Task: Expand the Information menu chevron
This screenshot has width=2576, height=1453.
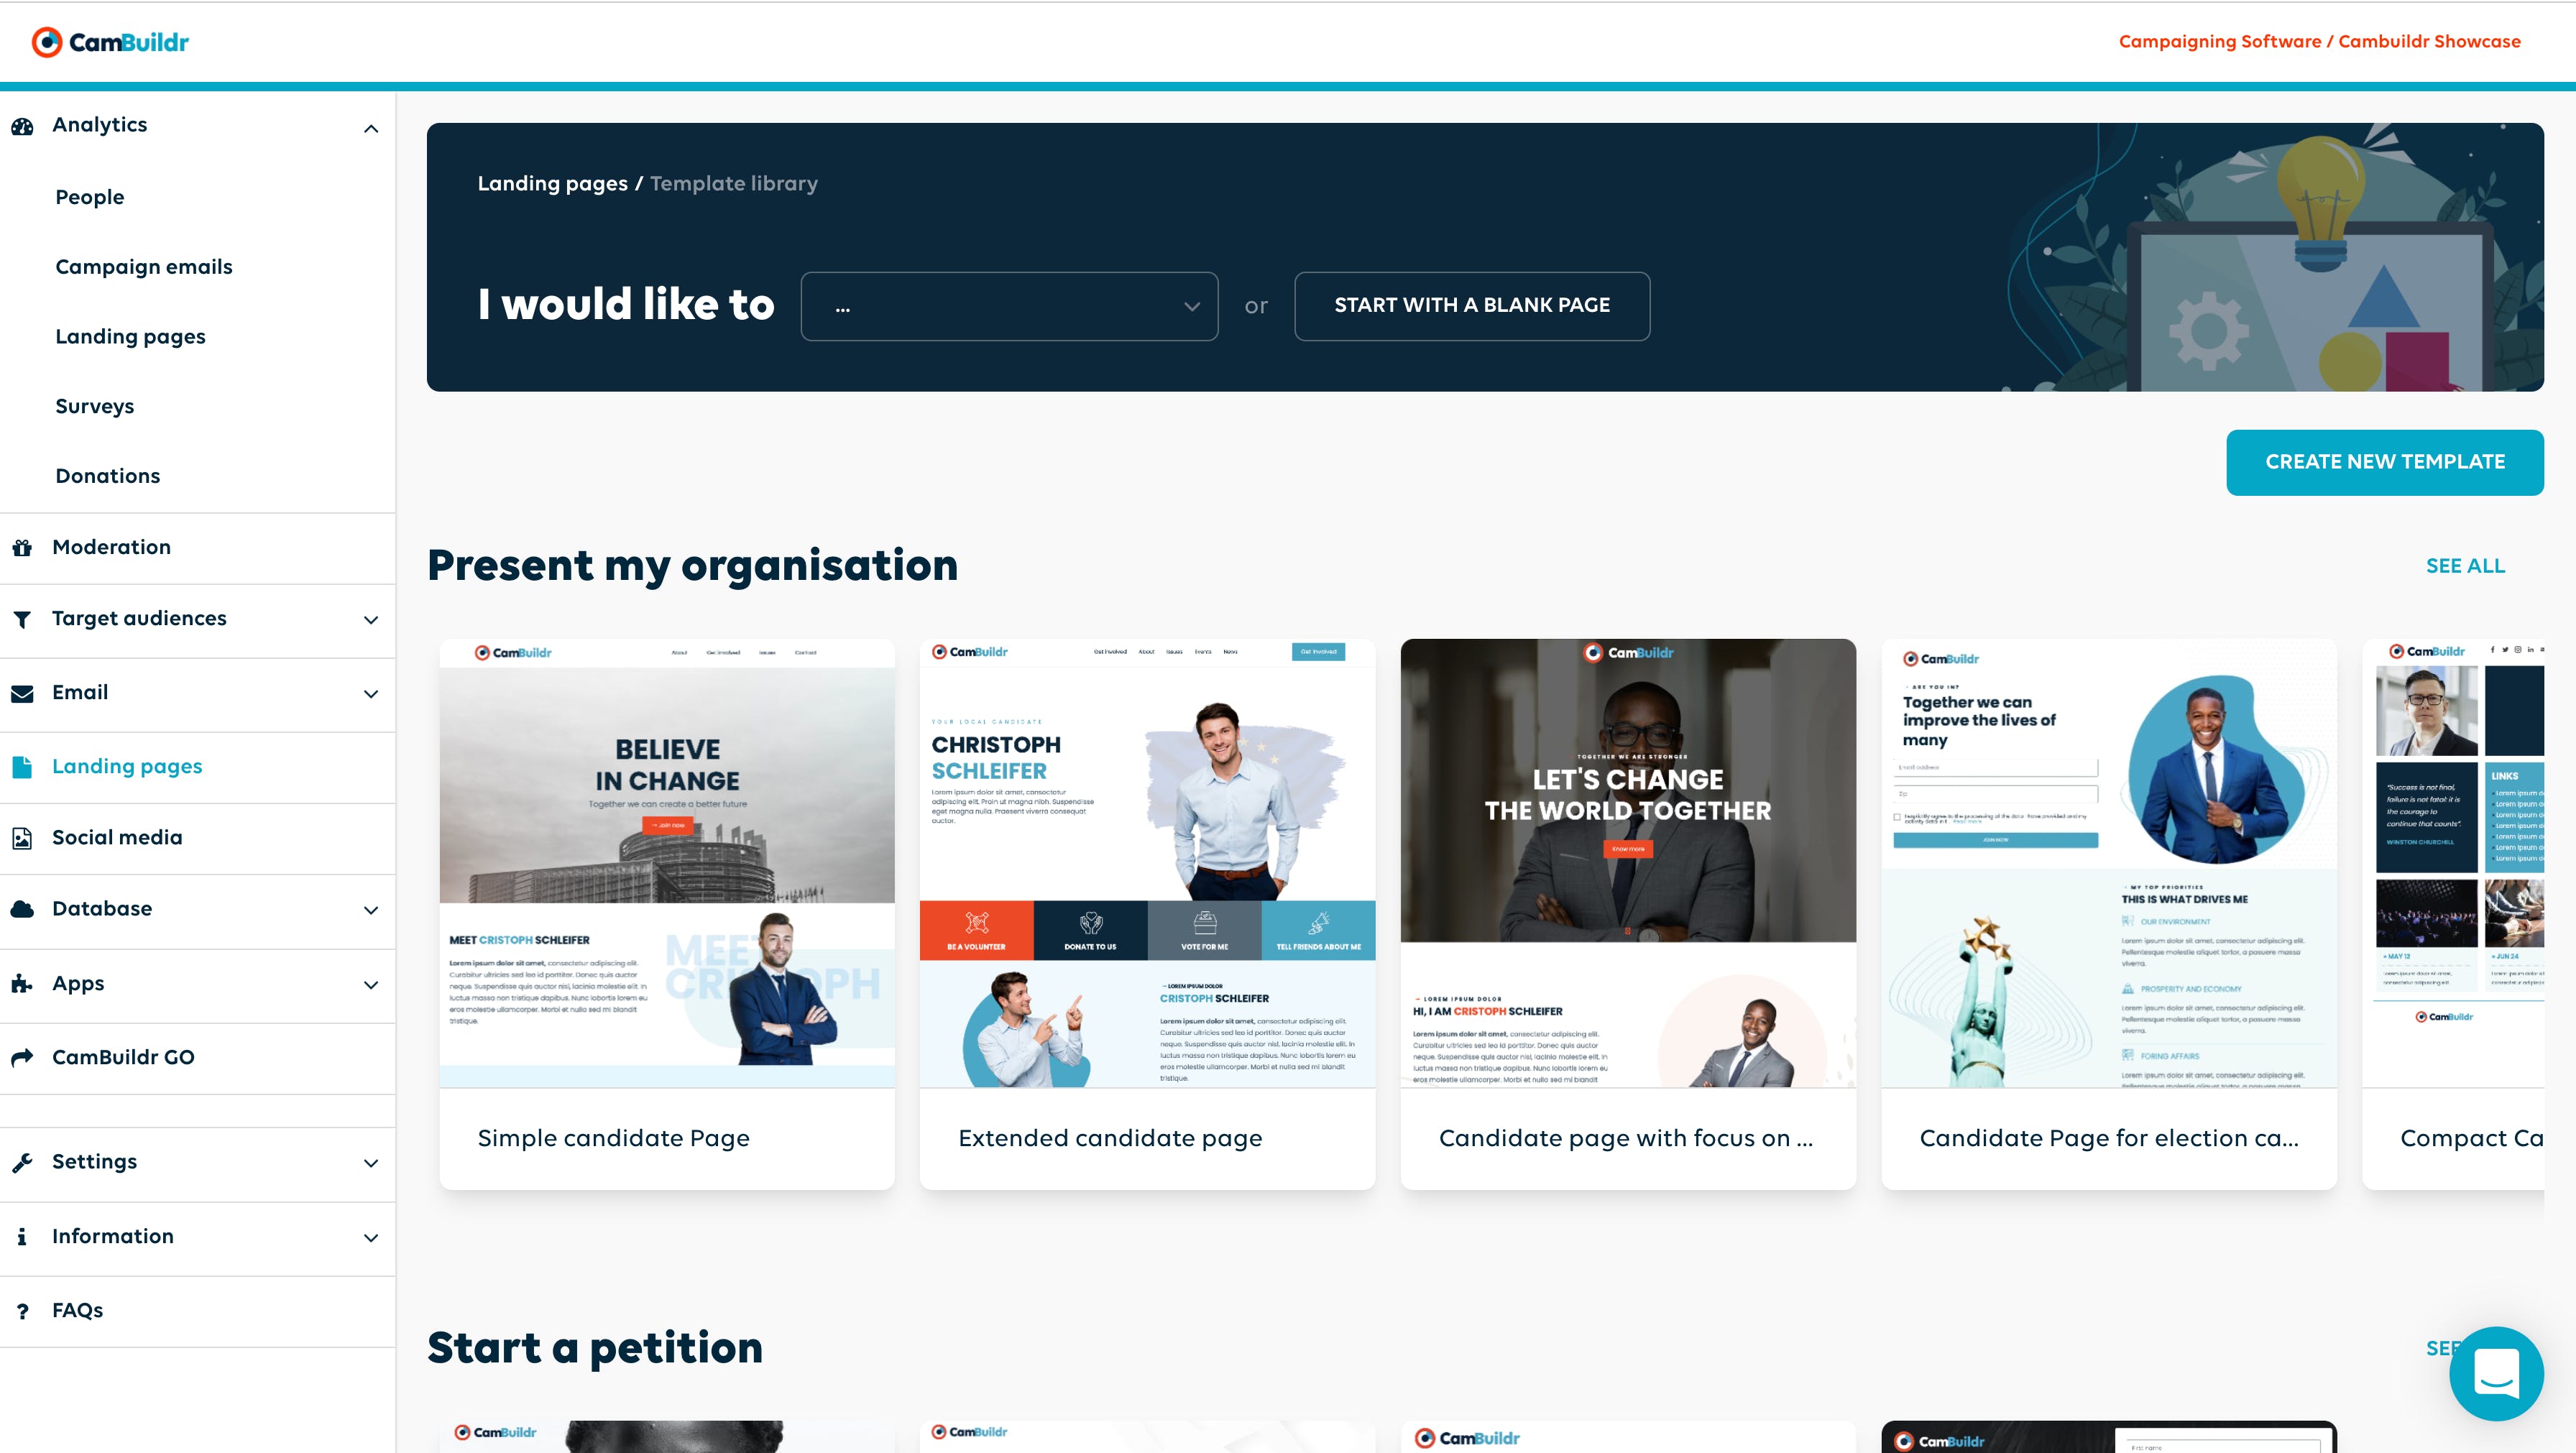Action: 371,1238
